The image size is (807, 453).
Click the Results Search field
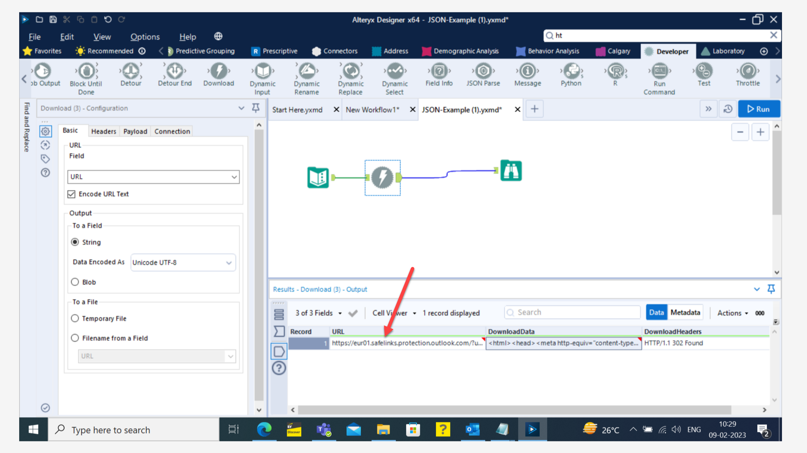click(572, 313)
